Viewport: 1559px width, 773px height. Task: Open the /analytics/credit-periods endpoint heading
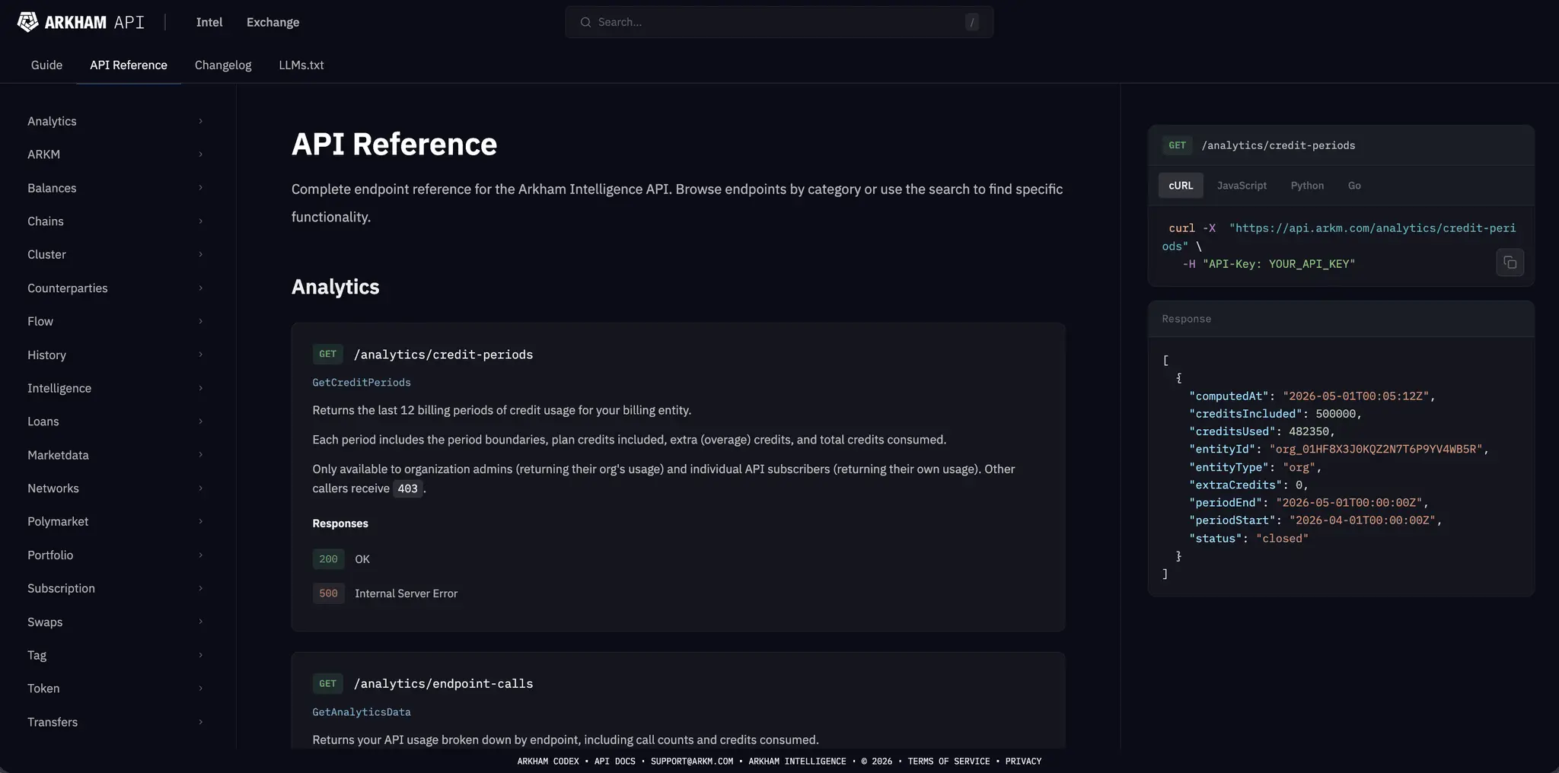click(443, 355)
